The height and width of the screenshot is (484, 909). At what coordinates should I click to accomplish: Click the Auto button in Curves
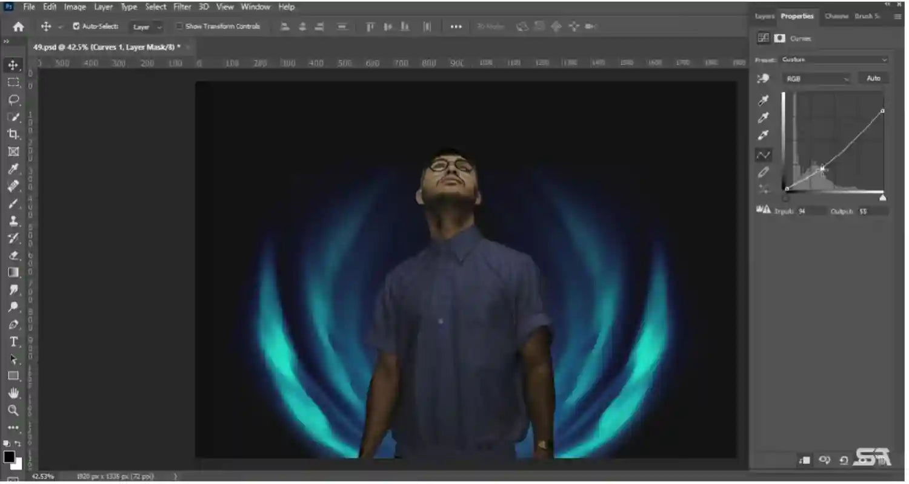pos(873,79)
